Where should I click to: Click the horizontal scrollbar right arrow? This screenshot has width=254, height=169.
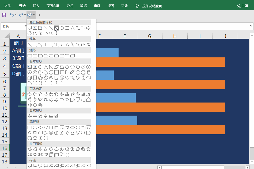point(248,167)
